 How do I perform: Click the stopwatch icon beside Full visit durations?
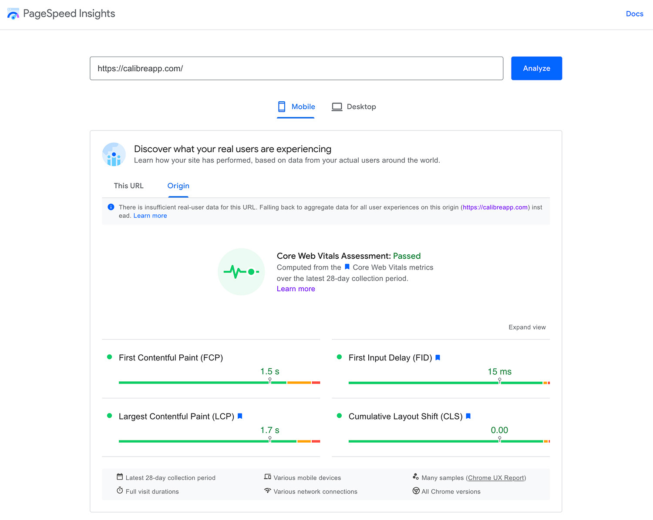coord(120,490)
